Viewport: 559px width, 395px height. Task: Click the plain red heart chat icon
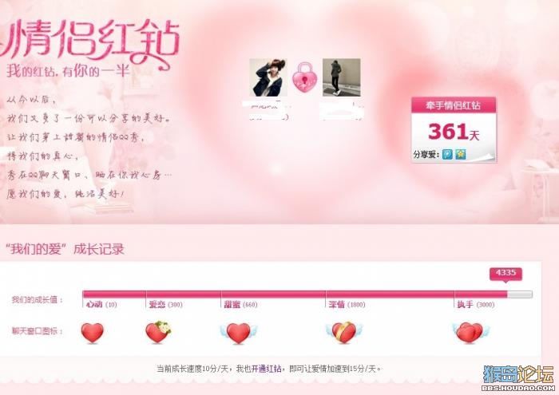pos(93,333)
